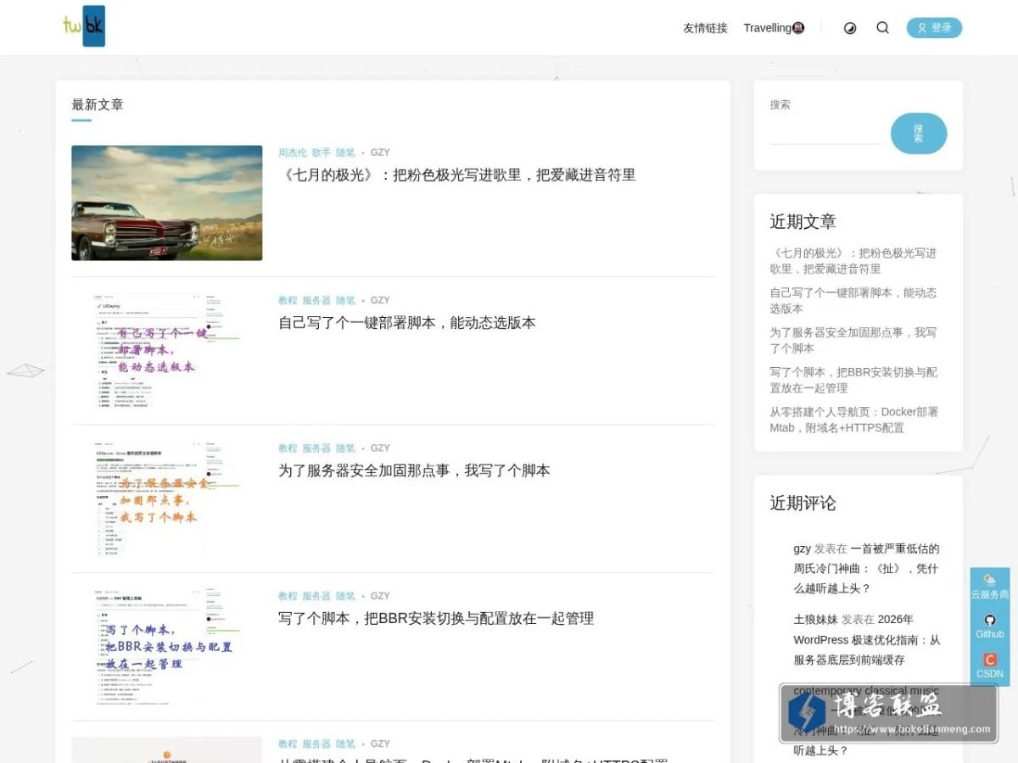
Task: Open 服务器安全加固 article thumbnail
Action: coord(167,498)
